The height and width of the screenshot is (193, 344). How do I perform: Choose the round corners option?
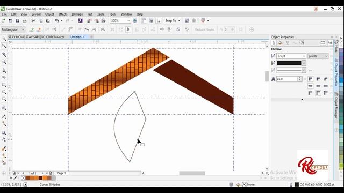coord(318,79)
